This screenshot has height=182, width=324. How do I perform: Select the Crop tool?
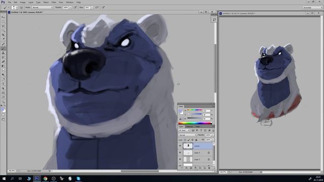point(3,35)
